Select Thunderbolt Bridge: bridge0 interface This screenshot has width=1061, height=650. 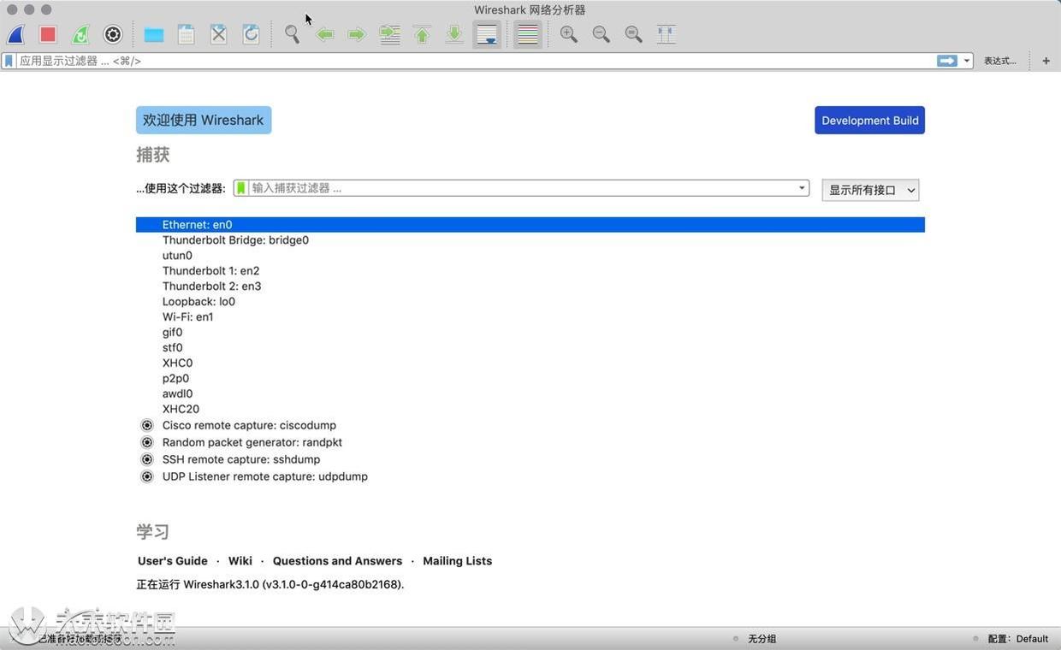click(x=530, y=240)
